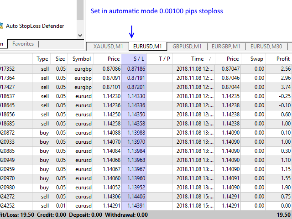Select the 0.01 lot sell order row
The height and width of the screenshot is (219, 292).
coord(146,206)
